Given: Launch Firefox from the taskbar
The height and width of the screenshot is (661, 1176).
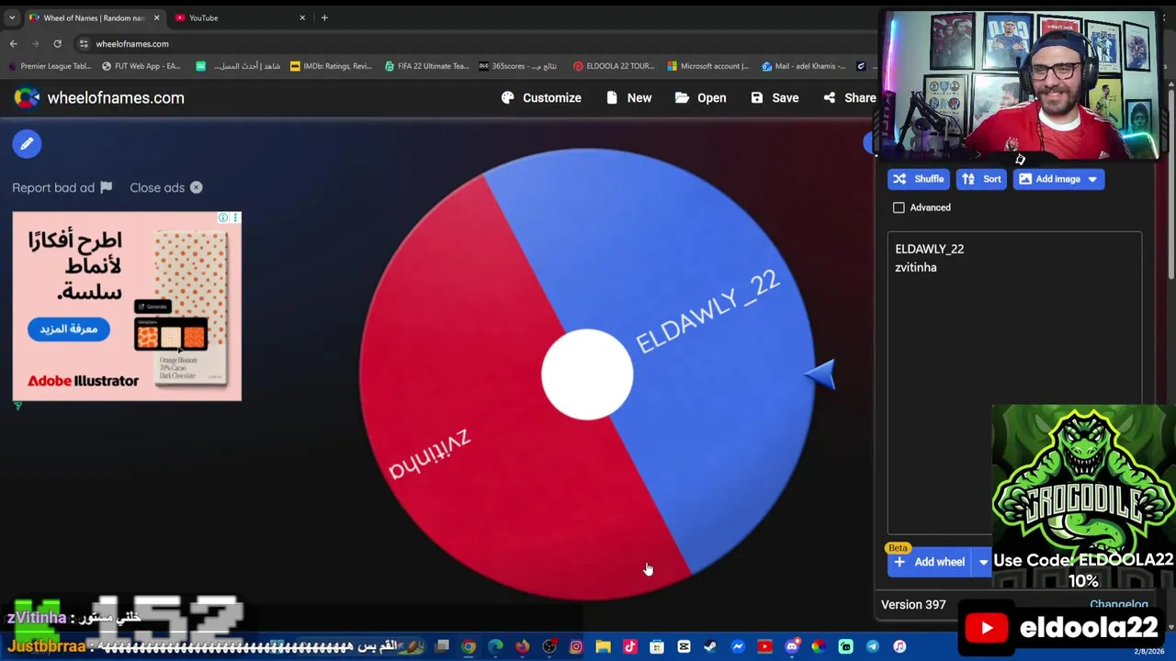Looking at the screenshot, I should [522, 647].
